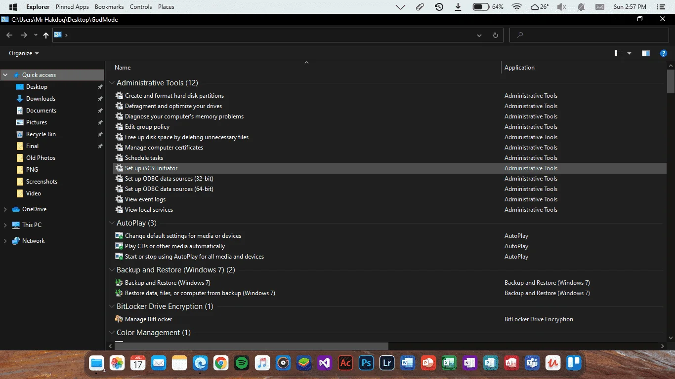This screenshot has height=379, width=675.
Task: Click the search box
Action: click(x=589, y=35)
